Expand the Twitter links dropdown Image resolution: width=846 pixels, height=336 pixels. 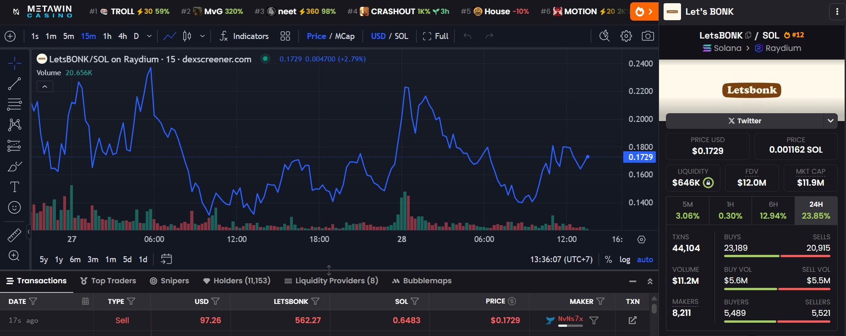click(830, 121)
